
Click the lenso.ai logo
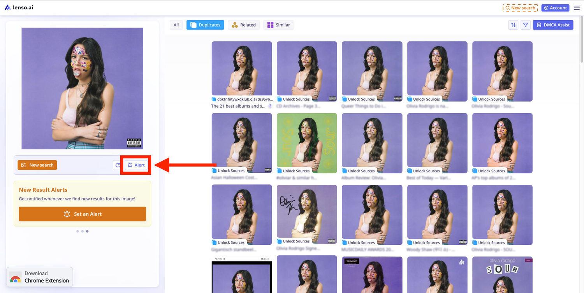point(19,7)
